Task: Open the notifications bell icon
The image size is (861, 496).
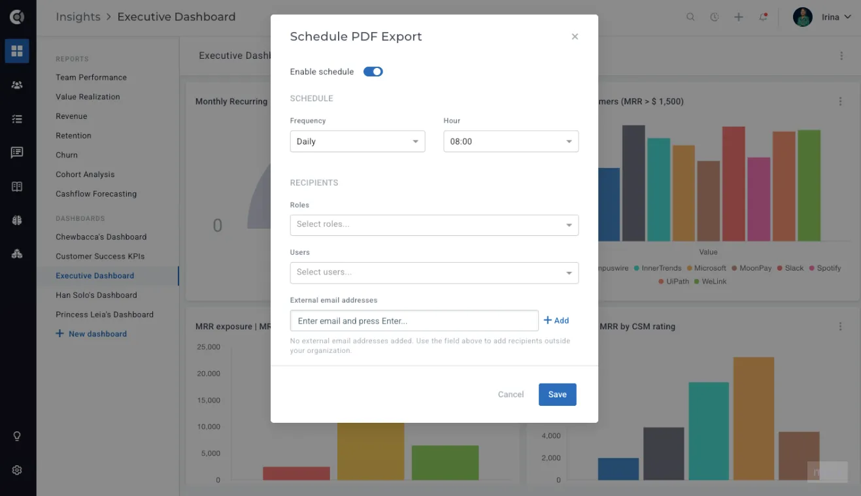Action: click(x=763, y=17)
